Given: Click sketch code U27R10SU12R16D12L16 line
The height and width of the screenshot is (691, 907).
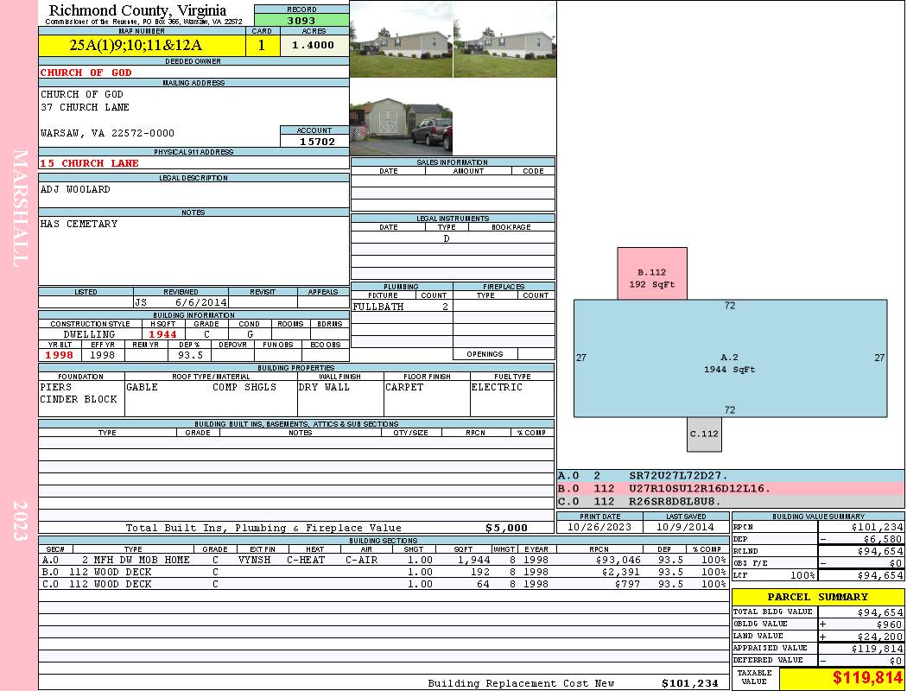Looking at the screenshot, I should click(x=731, y=489).
